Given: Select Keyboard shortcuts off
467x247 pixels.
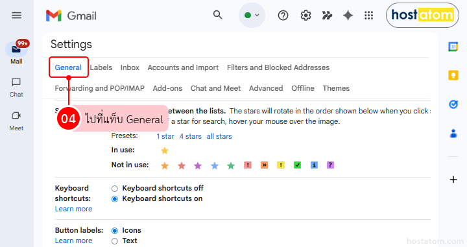Looking at the screenshot, I should 115,189.
